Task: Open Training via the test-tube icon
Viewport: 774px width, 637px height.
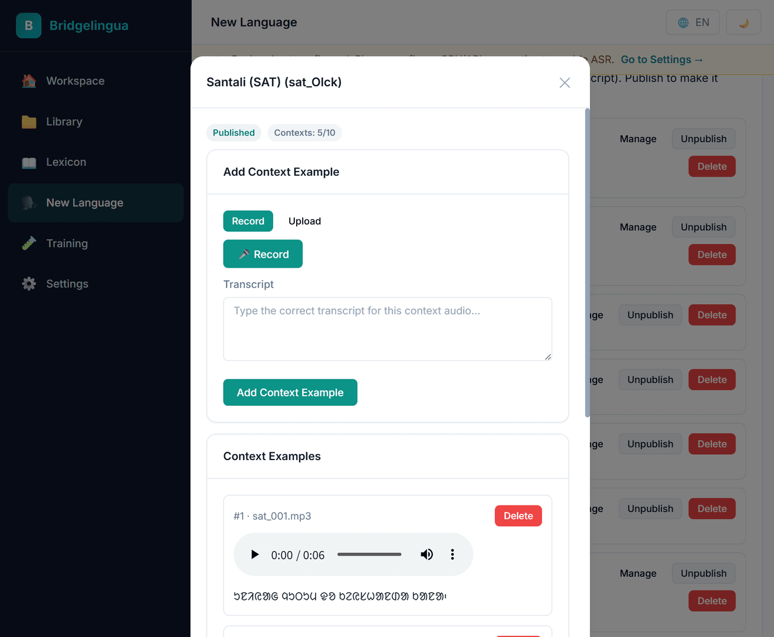Action: 28,243
